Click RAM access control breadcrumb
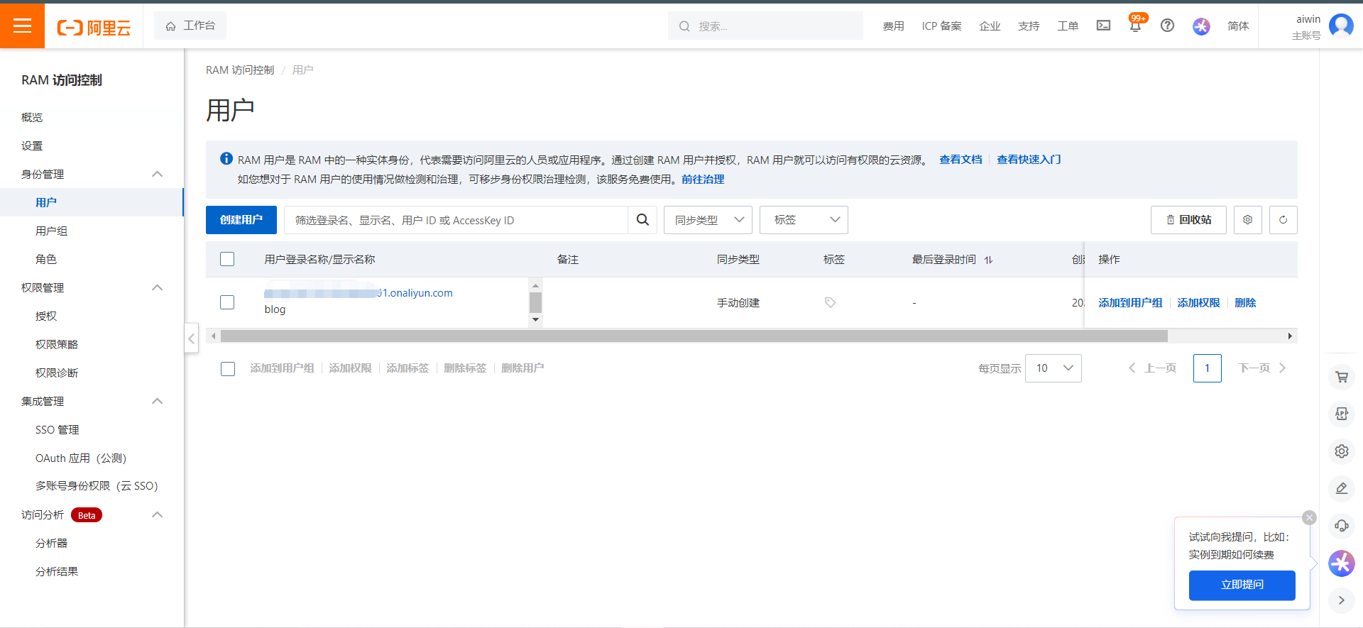This screenshot has height=628, width=1363. [240, 70]
